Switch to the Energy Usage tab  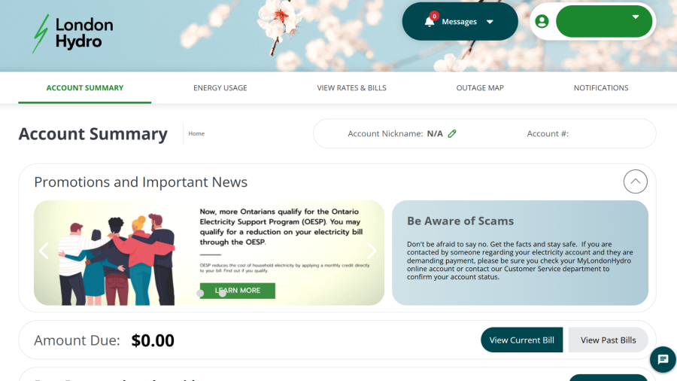220,87
